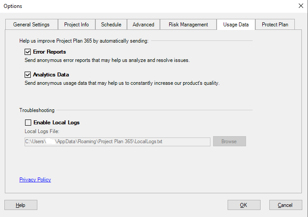Click the "Local Logs File:" label

coord(42,131)
